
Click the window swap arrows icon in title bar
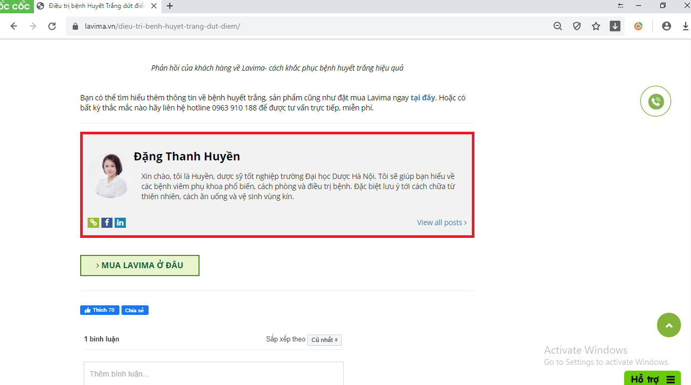point(620,6)
